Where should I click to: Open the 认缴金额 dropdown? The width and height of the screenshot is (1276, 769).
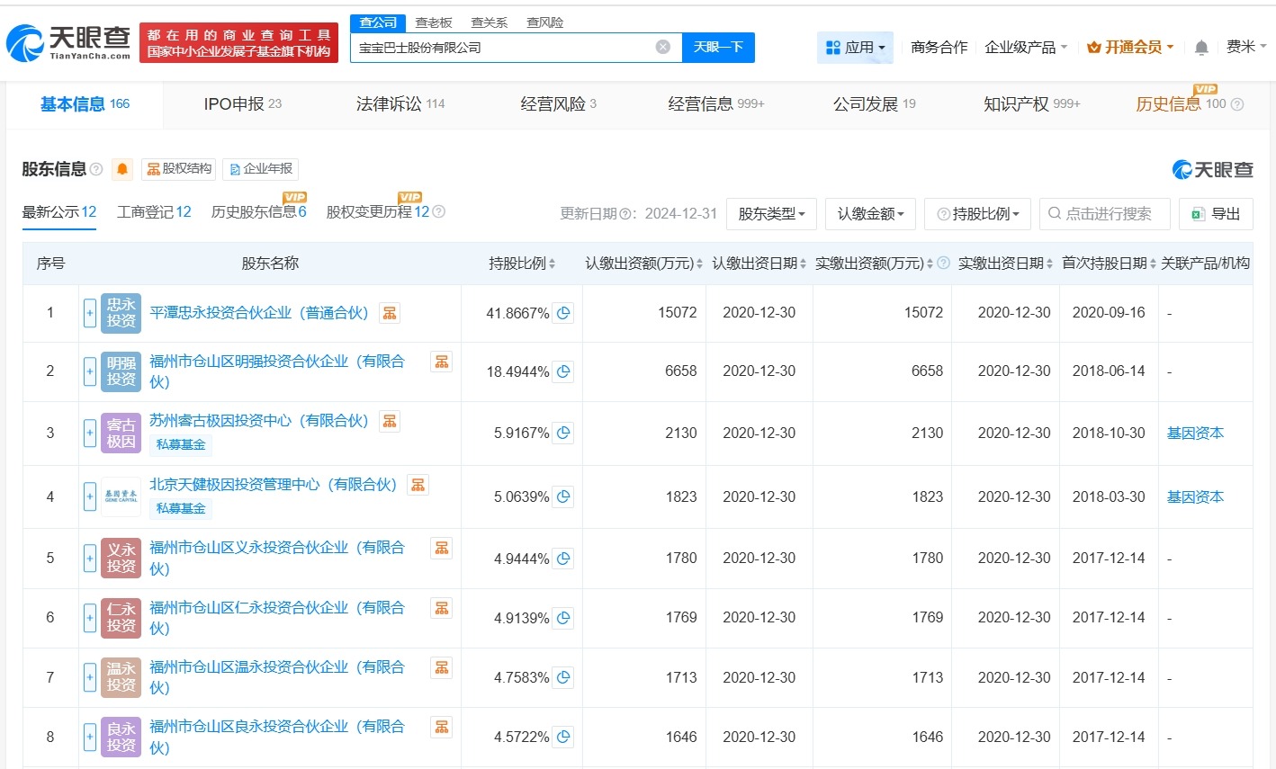pyautogui.click(x=870, y=213)
